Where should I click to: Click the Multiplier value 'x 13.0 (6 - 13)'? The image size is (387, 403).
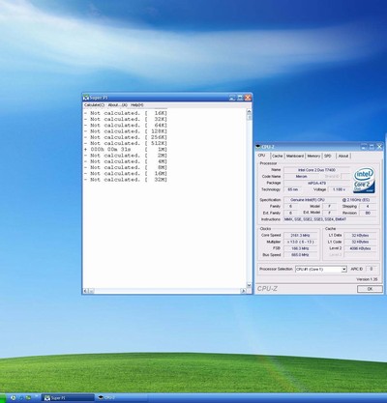tap(300, 242)
